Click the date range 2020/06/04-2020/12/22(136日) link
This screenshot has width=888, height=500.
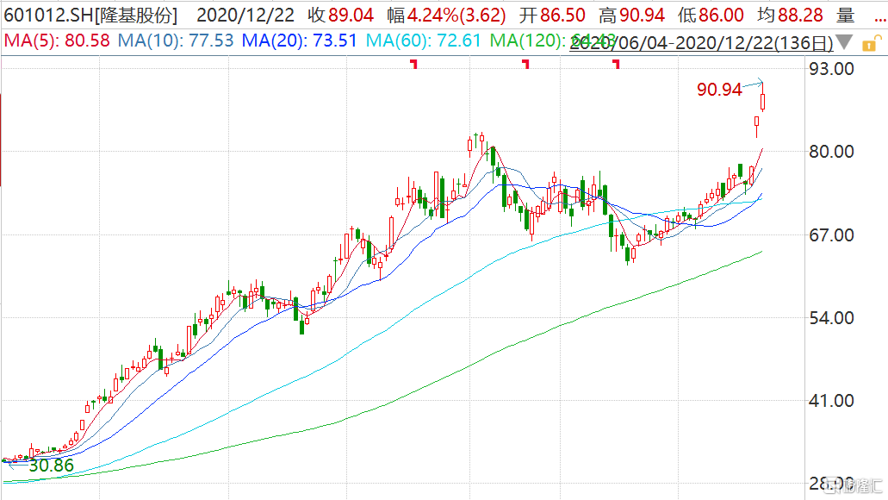click(701, 42)
